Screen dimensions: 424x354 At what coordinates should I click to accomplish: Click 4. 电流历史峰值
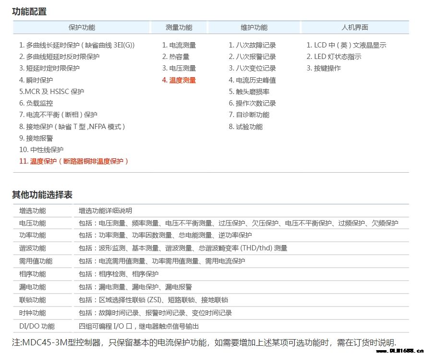click(252, 80)
